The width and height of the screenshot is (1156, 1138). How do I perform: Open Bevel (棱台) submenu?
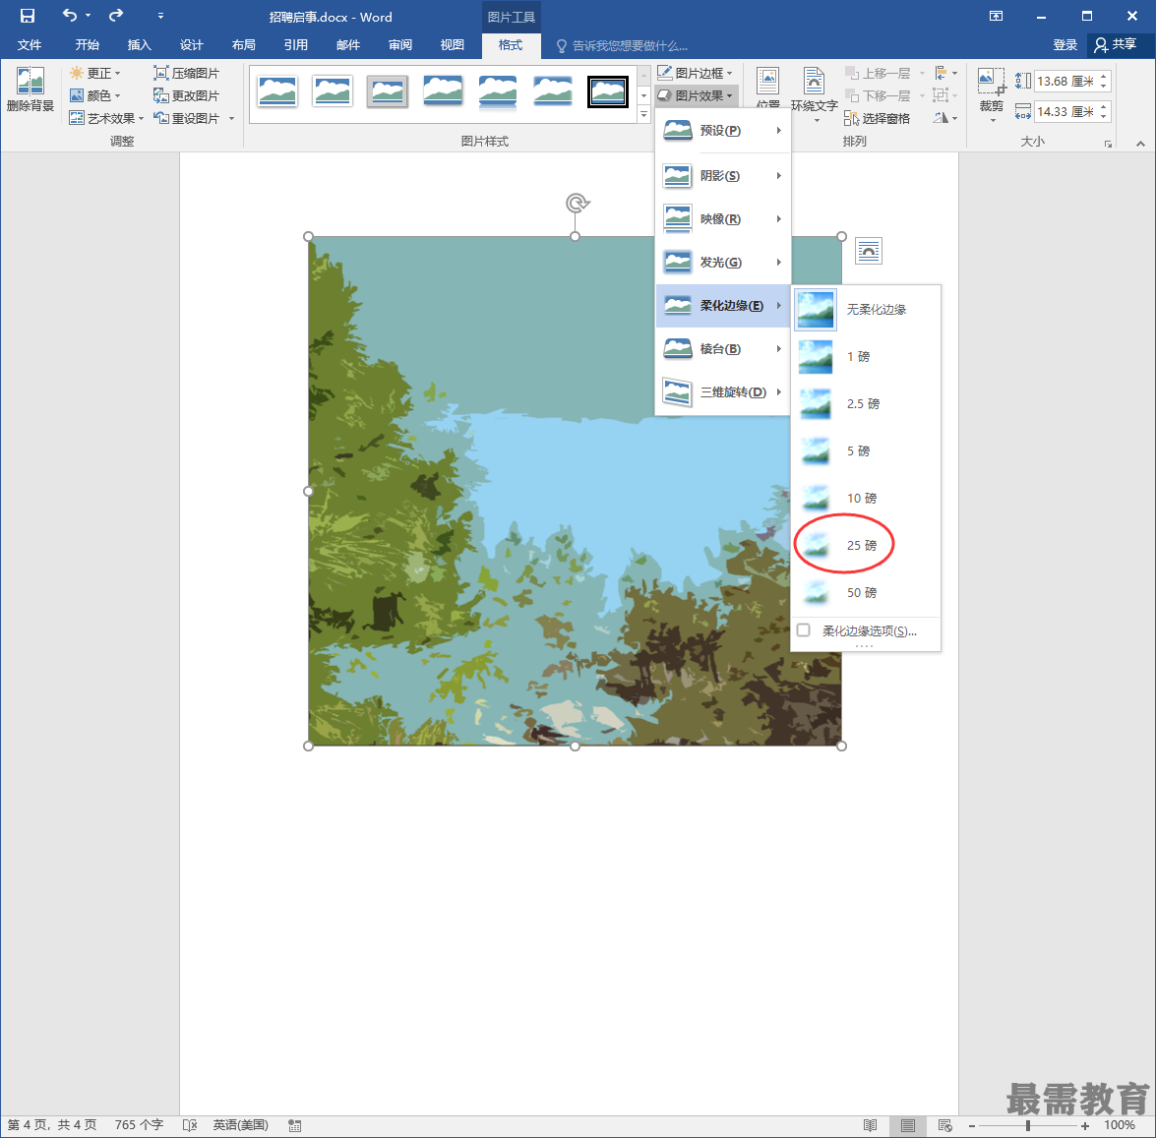(722, 348)
